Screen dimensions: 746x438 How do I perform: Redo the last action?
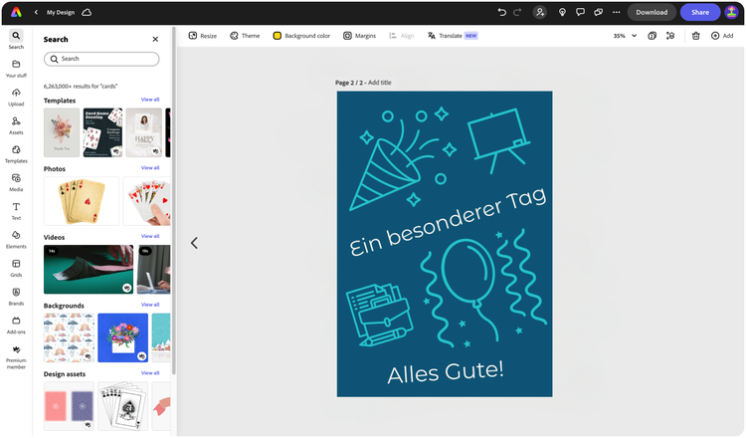517,12
